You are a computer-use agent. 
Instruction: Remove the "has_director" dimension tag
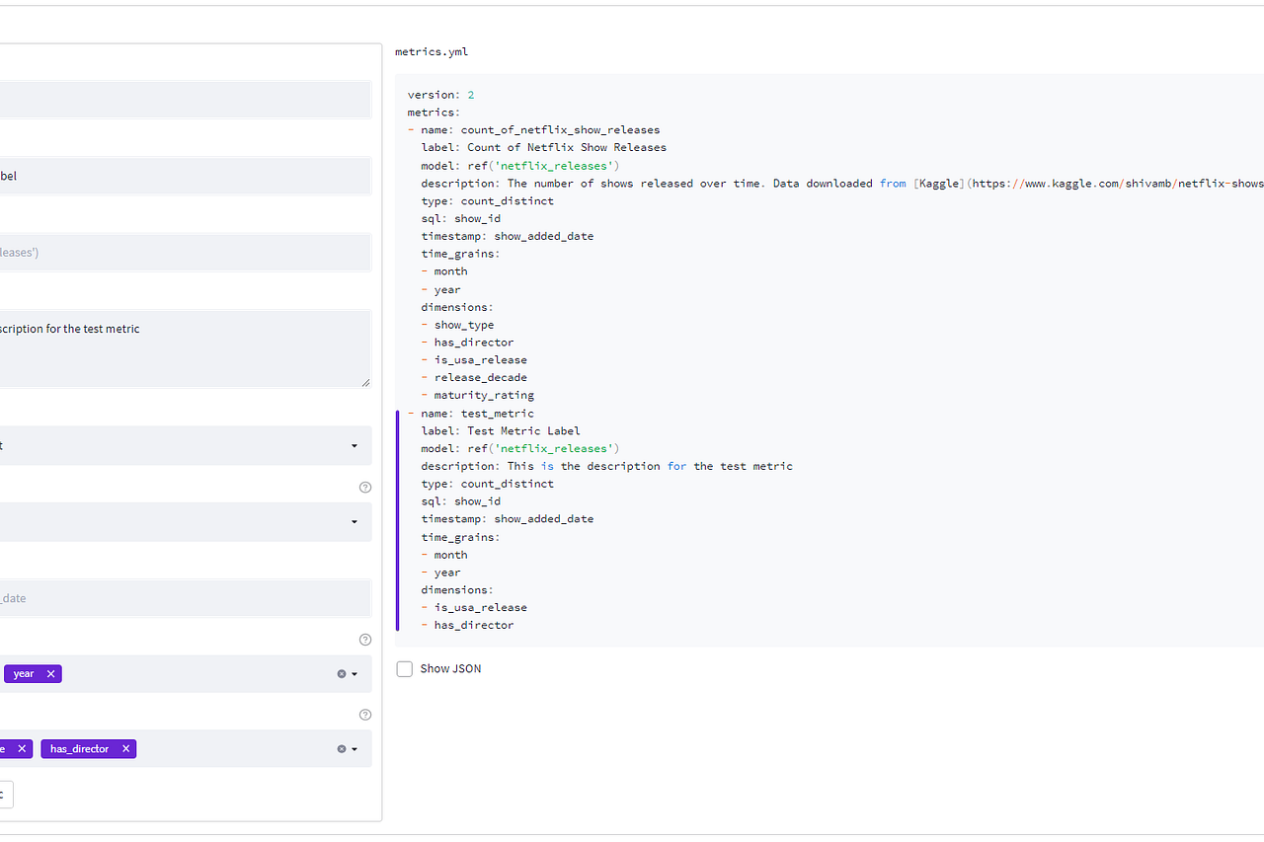click(125, 748)
